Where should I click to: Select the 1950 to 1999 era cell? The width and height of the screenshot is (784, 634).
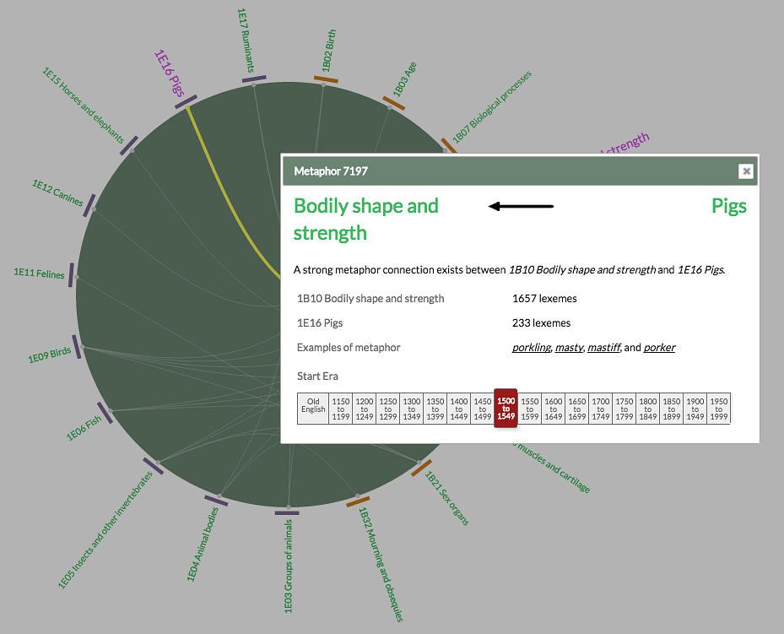(718, 409)
